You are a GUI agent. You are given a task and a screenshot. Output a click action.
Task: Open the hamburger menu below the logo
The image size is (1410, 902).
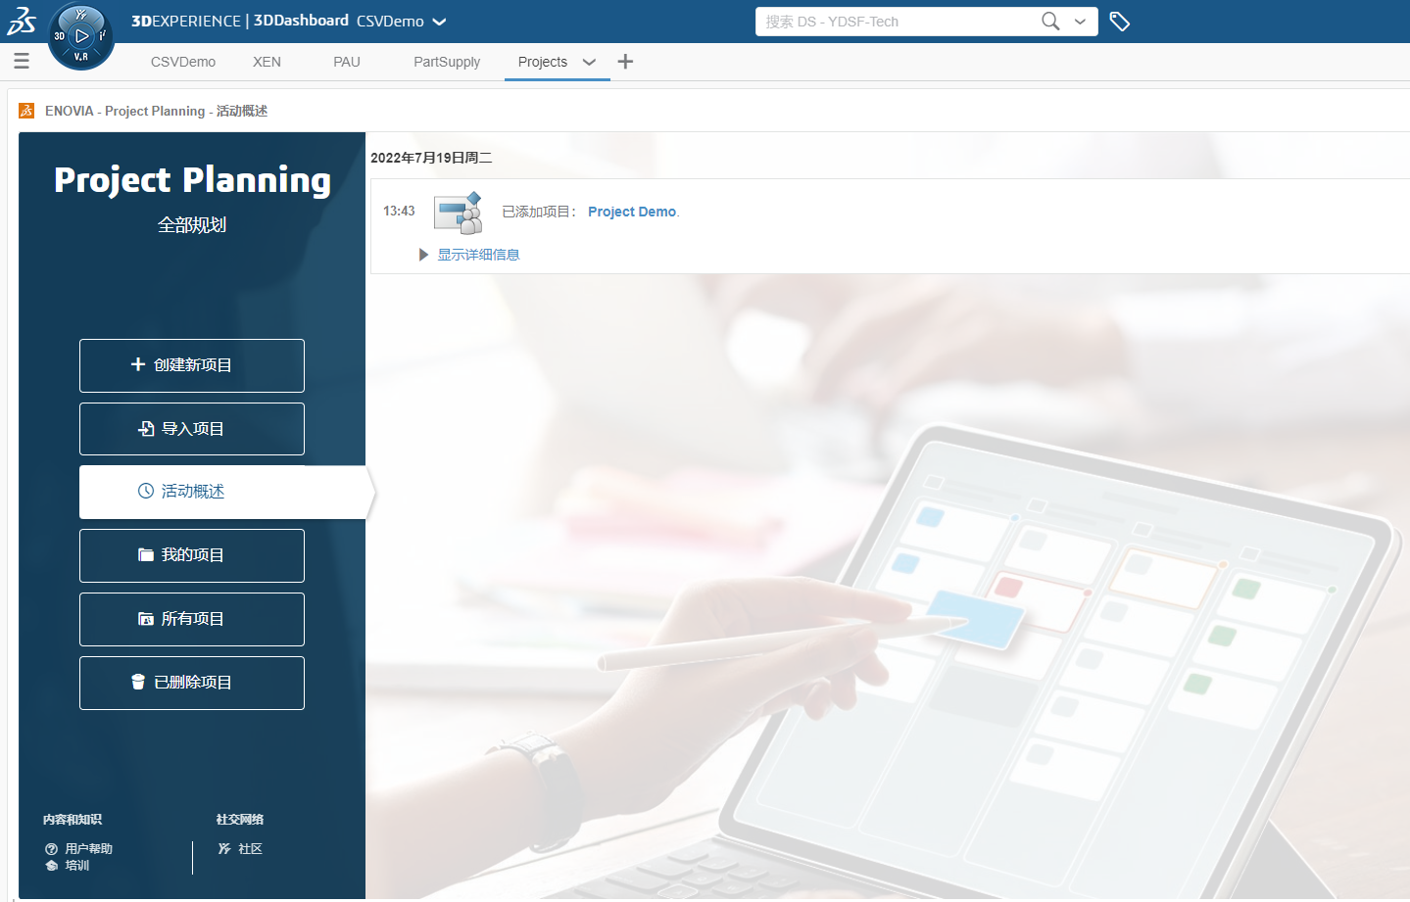point(21,61)
